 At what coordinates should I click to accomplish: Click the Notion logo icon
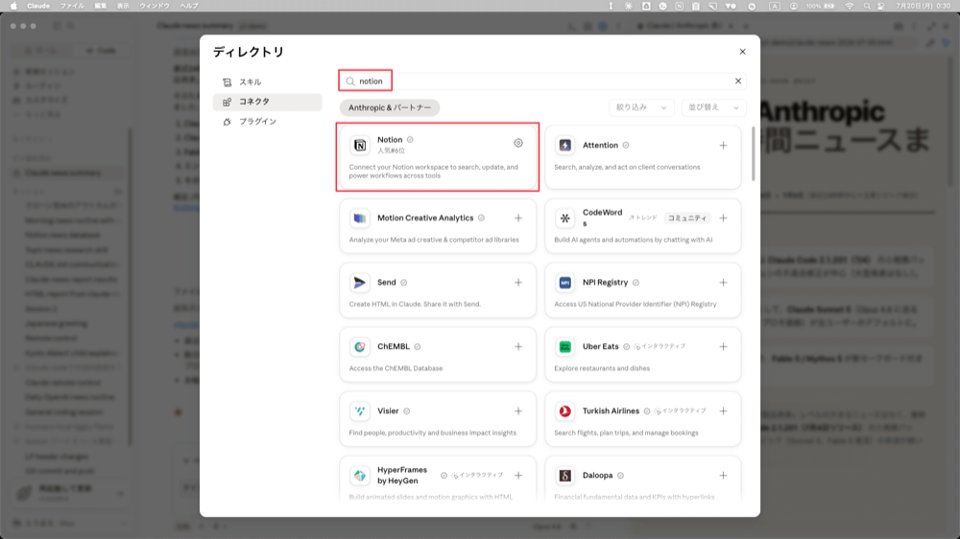coord(360,145)
